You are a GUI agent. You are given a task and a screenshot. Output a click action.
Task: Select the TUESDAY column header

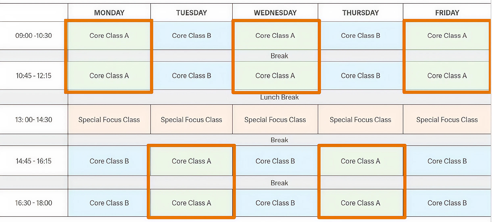click(x=192, y=13)
